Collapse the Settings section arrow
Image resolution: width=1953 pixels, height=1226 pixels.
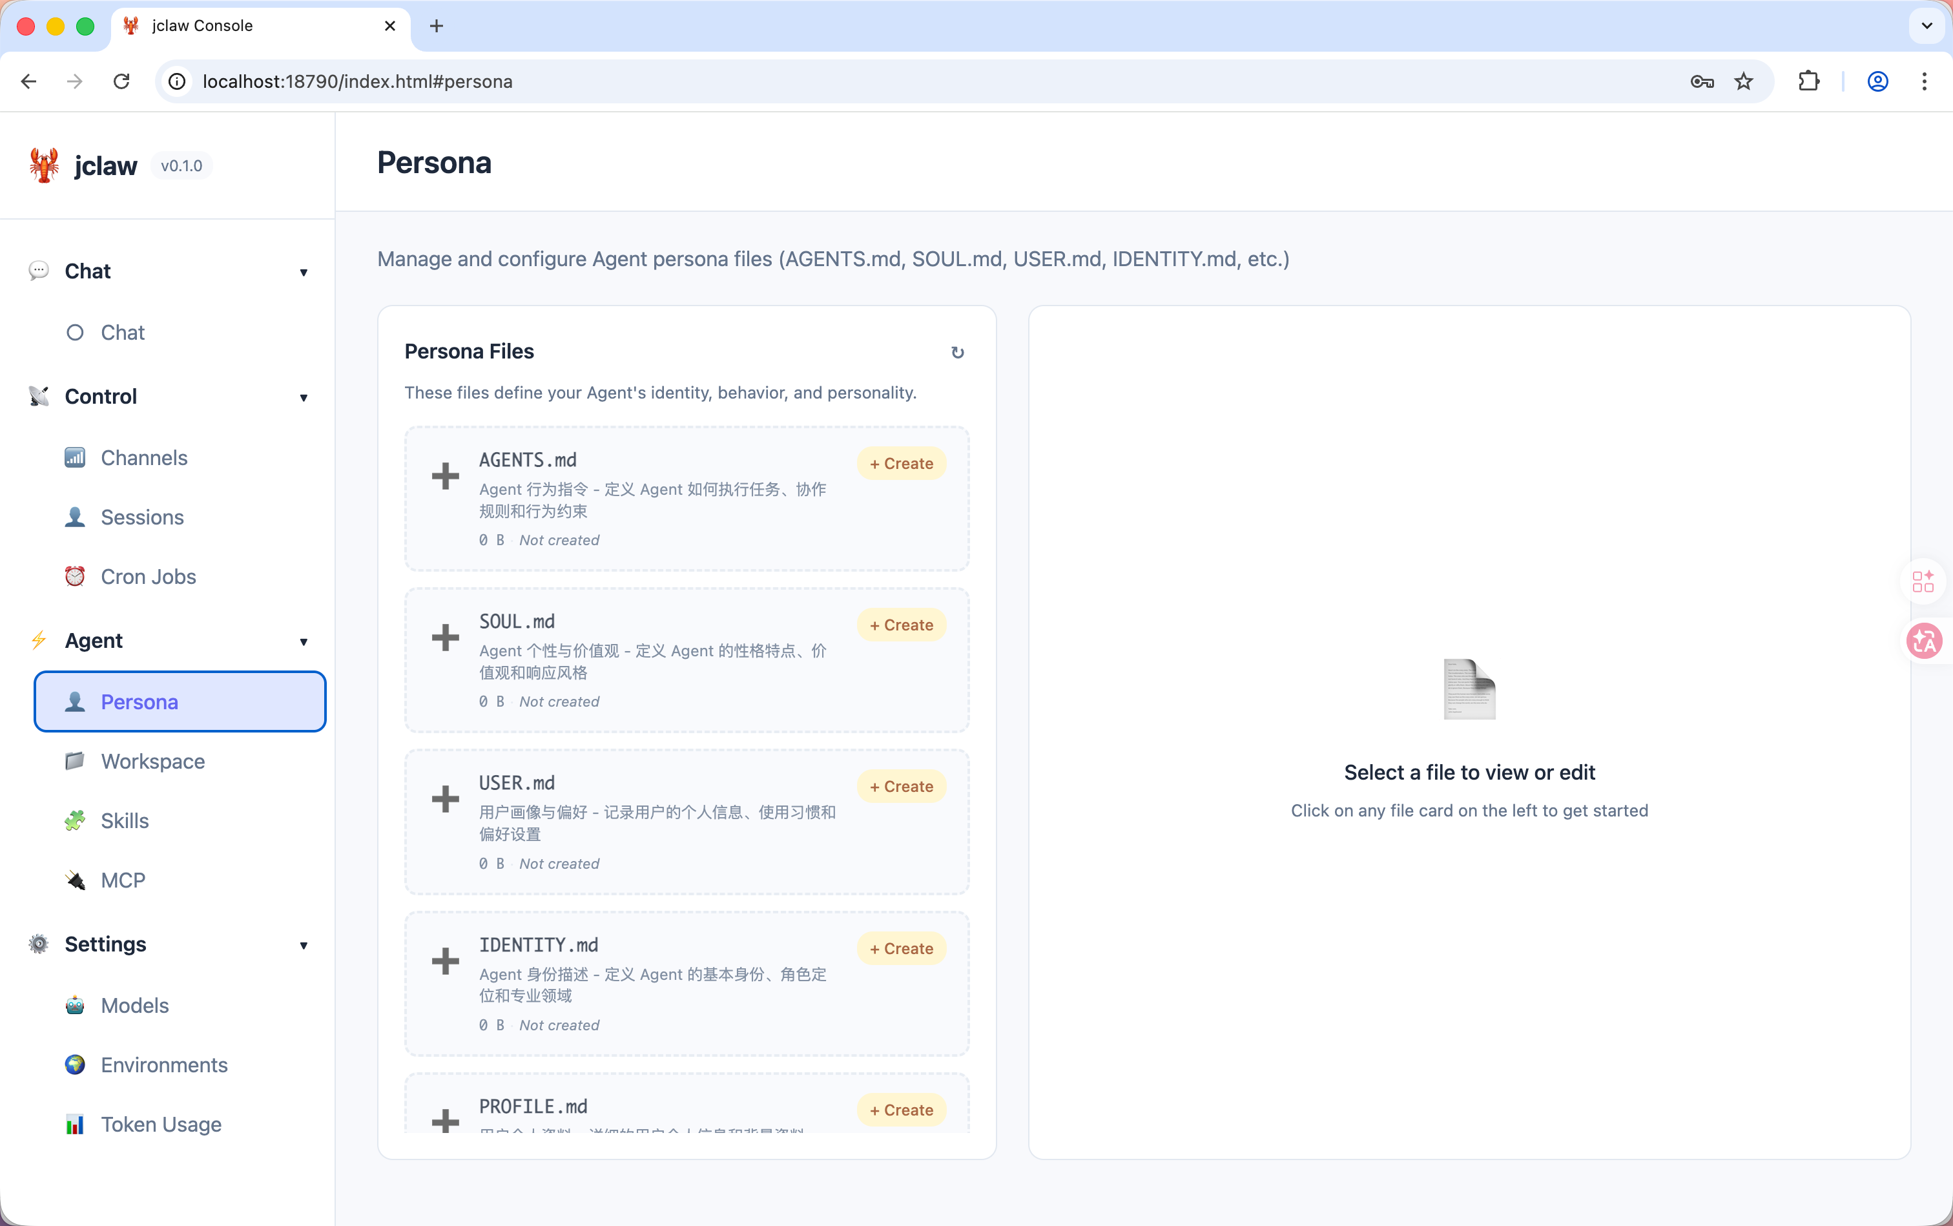pos(303,946)
